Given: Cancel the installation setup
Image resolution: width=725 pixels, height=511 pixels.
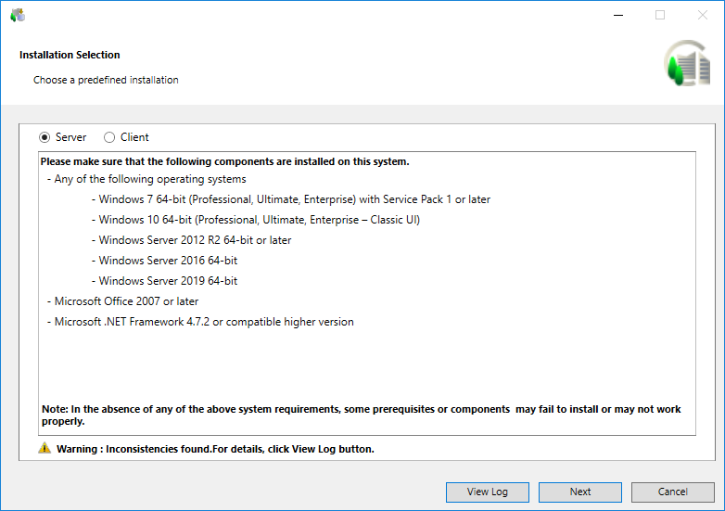Looking at the screenshot, I should (672, 492).
